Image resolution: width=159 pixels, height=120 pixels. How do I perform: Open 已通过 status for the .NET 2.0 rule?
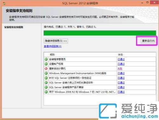(121, 92)
